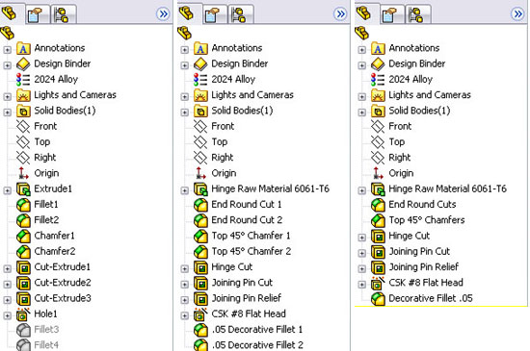Click the Front plane icon in left panel
This screenshot has height=351, width=530.
pyautogui.click(x=23, y=126)
